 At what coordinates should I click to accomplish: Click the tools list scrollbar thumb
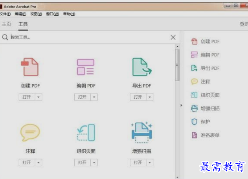(x=177, y=65)
